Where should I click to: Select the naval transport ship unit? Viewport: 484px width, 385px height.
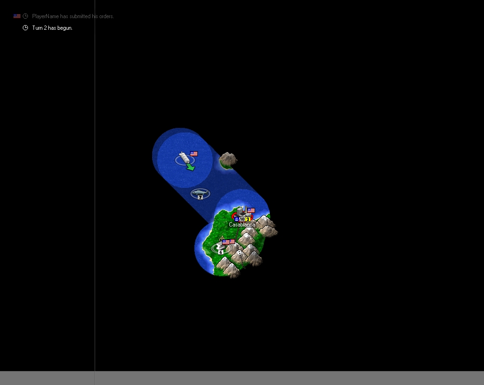point(185,158)
